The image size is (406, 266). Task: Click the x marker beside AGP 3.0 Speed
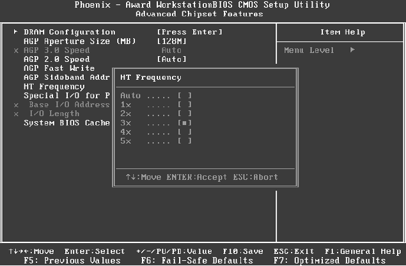[x=16, y=50]
